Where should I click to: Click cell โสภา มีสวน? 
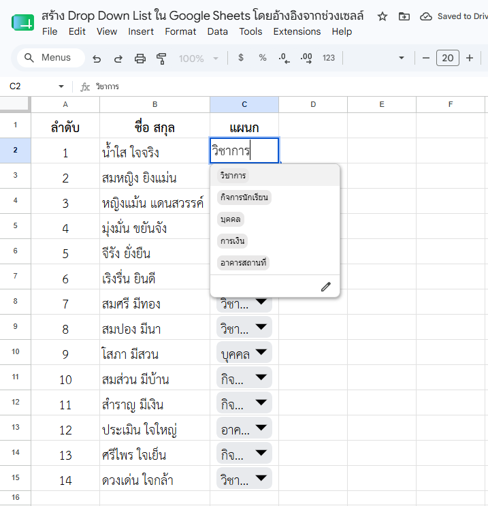[154, 352]
